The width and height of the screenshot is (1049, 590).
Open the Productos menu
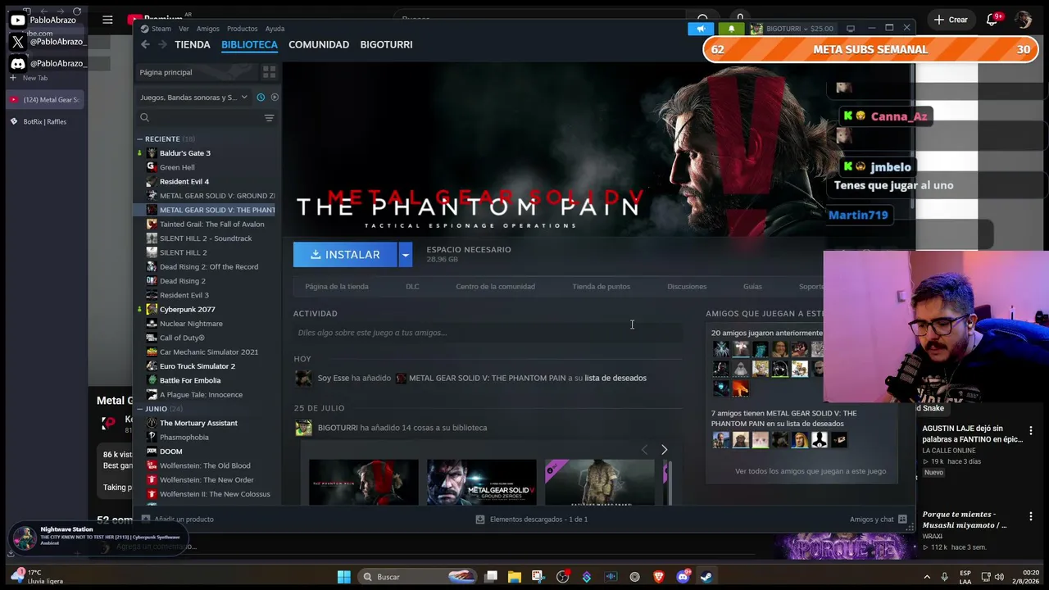242,29
